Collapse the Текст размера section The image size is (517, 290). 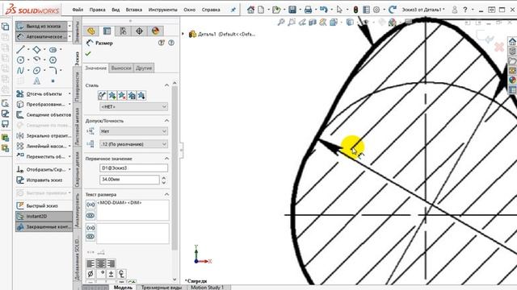(x=166, y=194)
